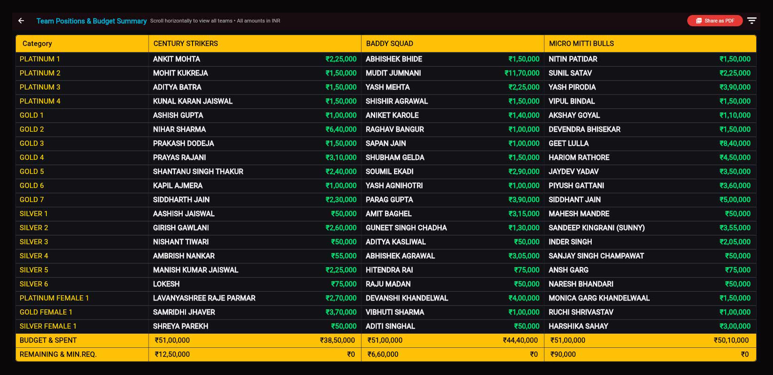Click the BUDGET & SPENT row label
Image resolution: width=773 pixels, height=375 pixels.
48,340
